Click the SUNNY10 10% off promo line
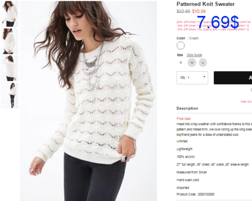 click(213, 29)
